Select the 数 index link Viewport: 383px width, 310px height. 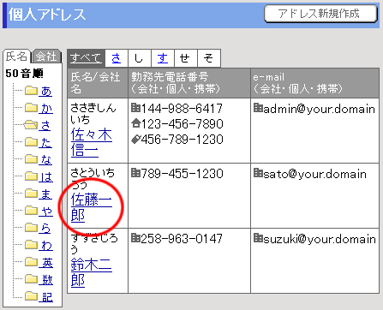(x=46, y=279)
